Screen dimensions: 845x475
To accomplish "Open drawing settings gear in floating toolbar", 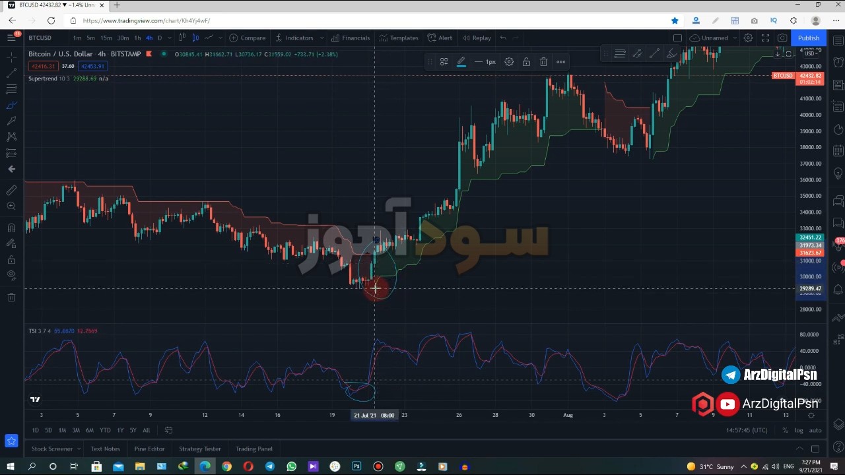I will (x=509, y=62).
